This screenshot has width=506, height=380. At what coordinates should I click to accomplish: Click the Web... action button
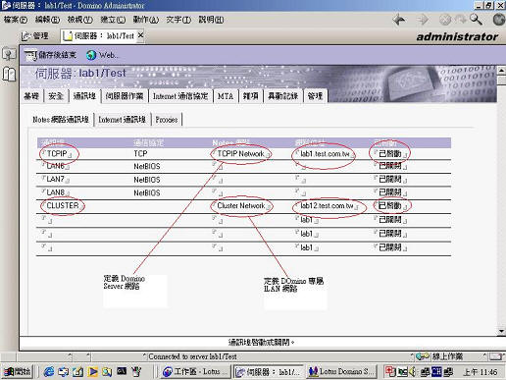102,55
